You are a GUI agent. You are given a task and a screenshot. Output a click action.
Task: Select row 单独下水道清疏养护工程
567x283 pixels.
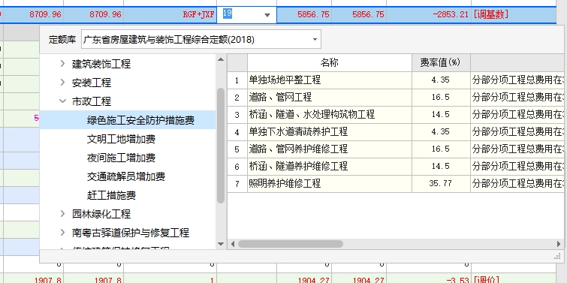click(330, 132)
